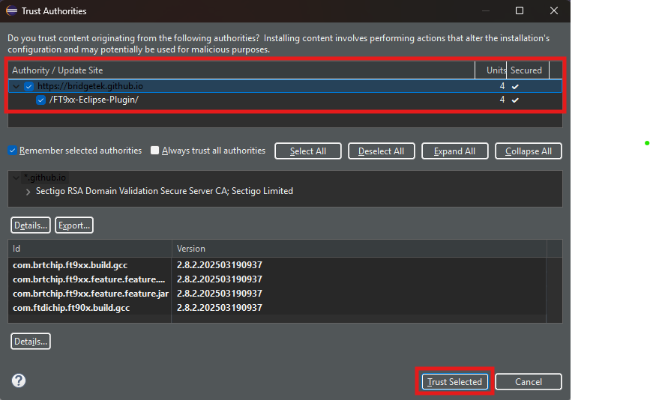Toggle checkbox for /FT9xx-Eclipse-Plugin/

[40, 100]
